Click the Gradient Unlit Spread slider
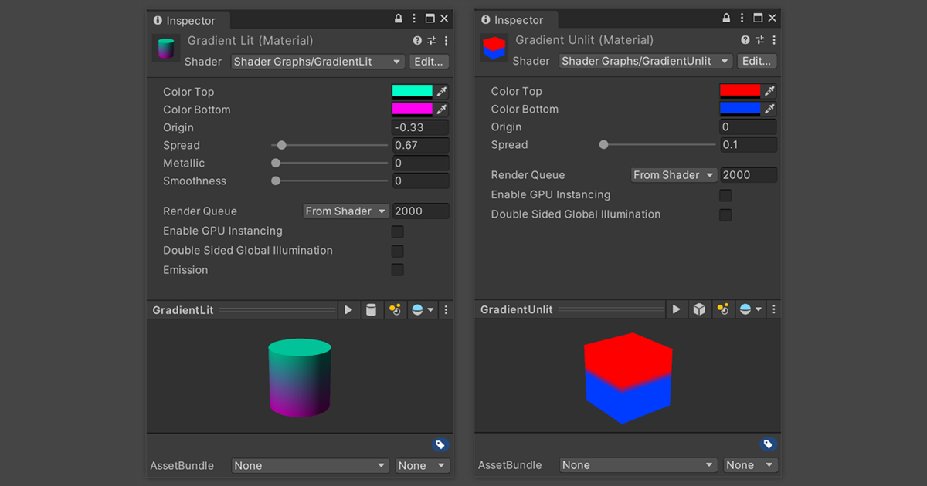 pyautogui.click(x=657, y=144)
